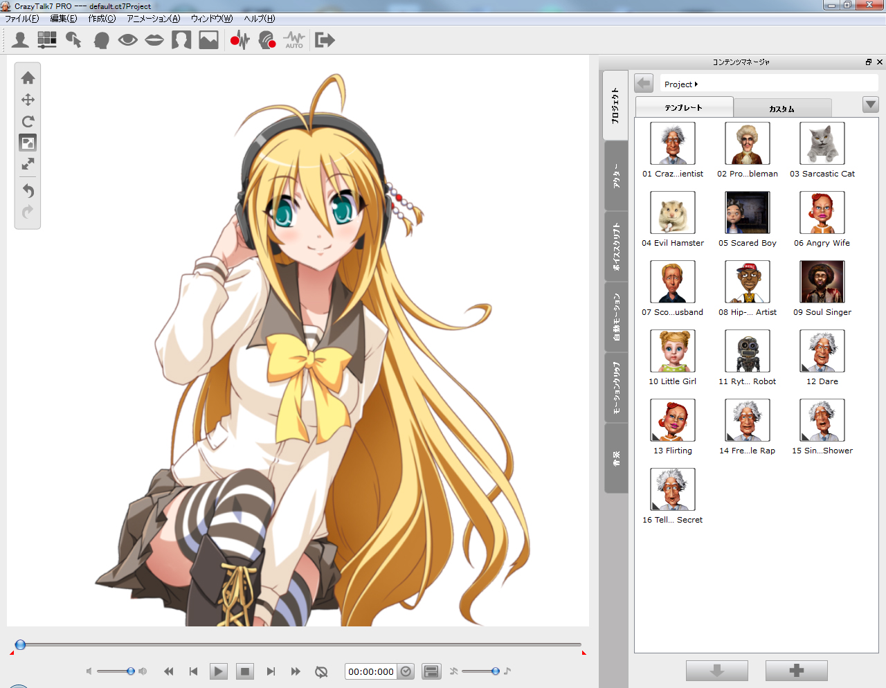The height and width of the screenshot is (688, 886).
Task: Click the undo arrow in canvas toolbar
Action: (x=28, y=190)
